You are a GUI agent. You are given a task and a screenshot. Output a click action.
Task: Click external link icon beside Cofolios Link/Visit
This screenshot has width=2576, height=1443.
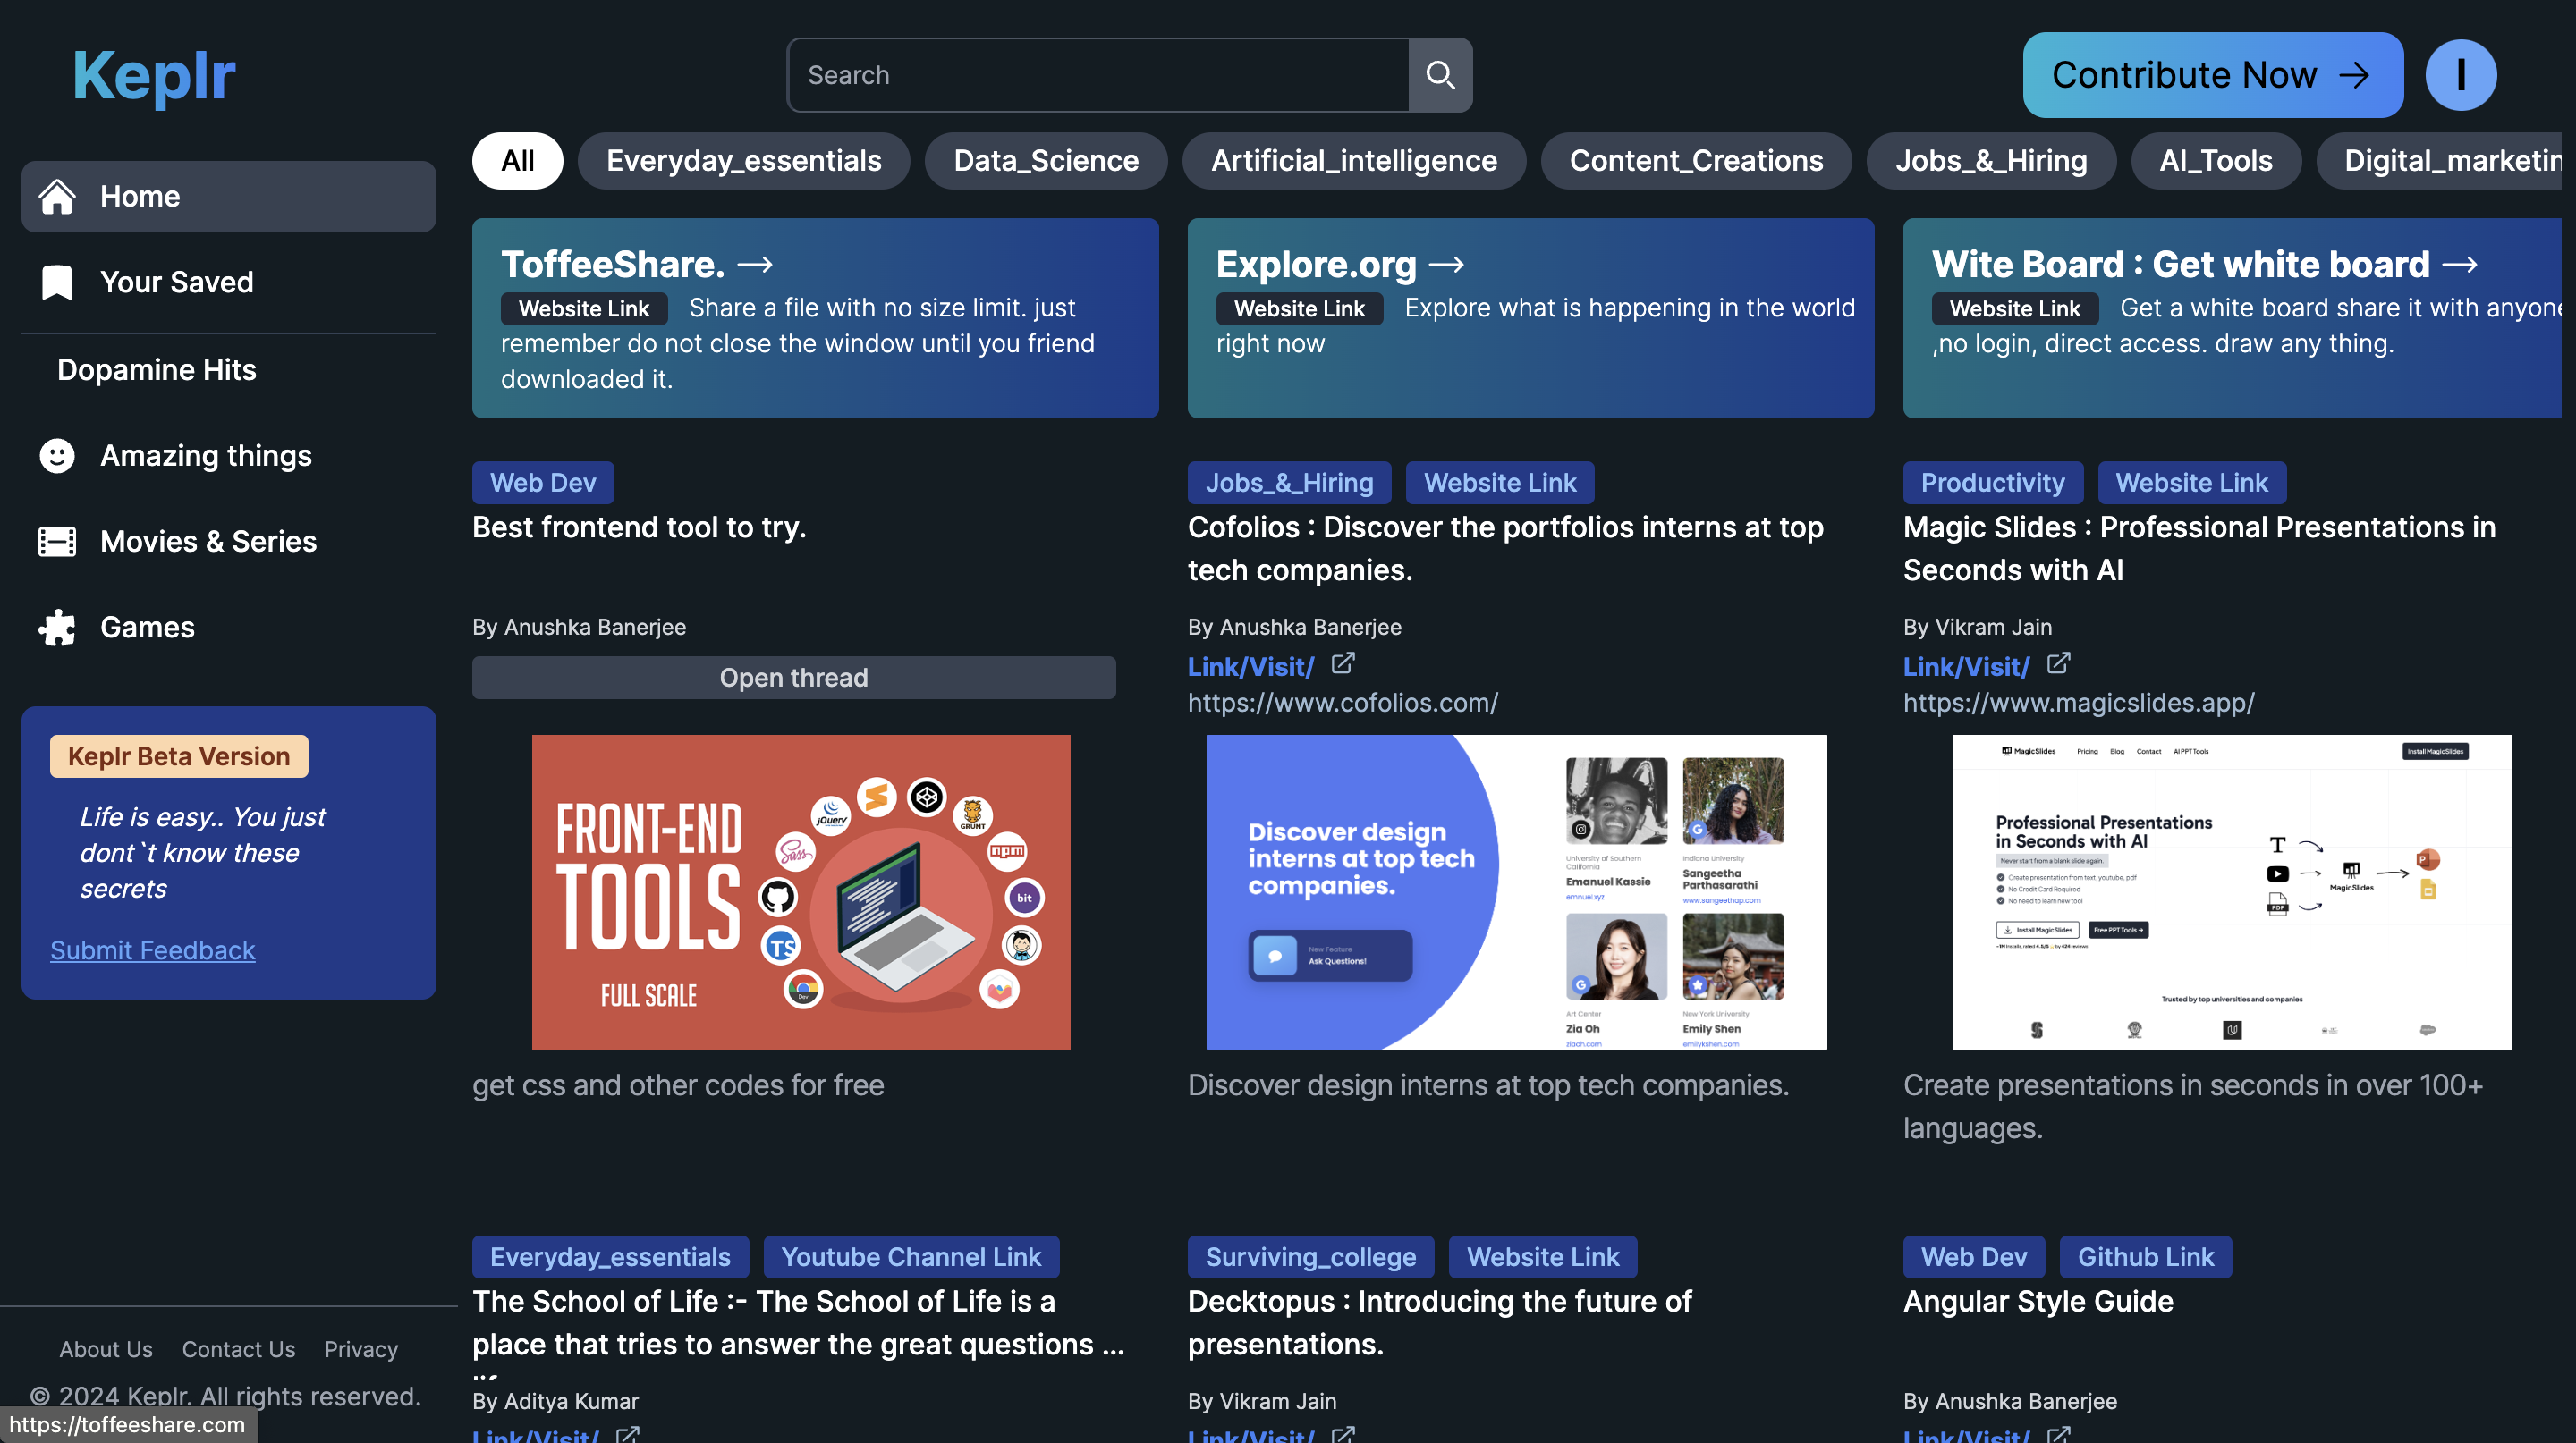(1343, 663)
